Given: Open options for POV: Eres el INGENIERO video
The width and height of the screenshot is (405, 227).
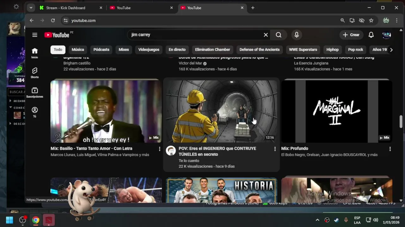Looking at the screenshot, I should pos(275,149).
